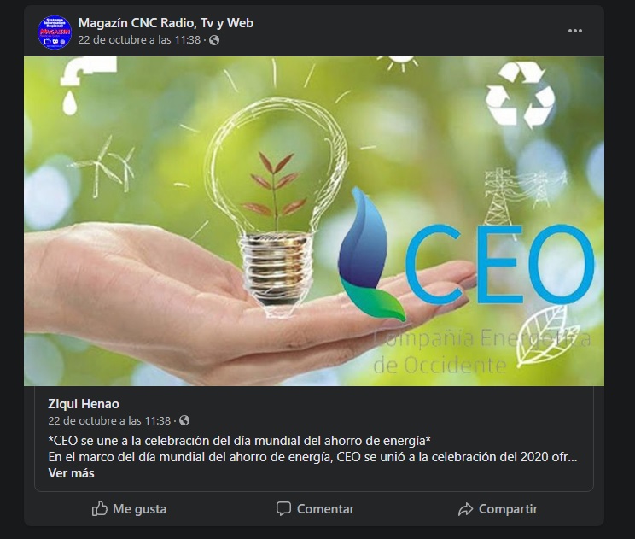The height and width of the screenshot is (539, 635).
Task: Click the speech bubble Comentar icon
Action: point(283,508)
